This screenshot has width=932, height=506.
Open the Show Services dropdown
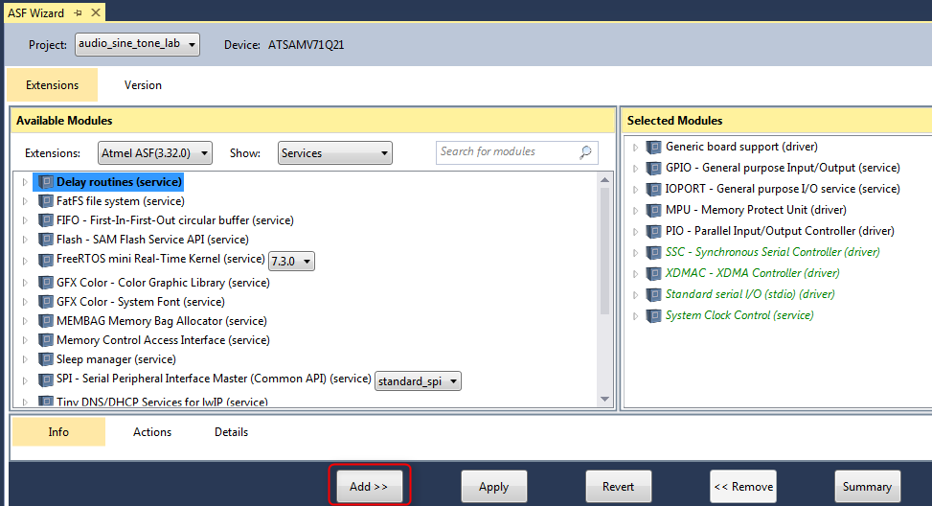pyautogui.click(x=334, y=153)
